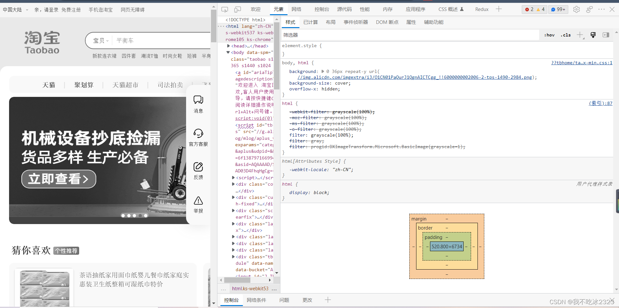The image size is (619, 308).
Task: Focus the Taobao search box with 平衡车
Action: click(162, 41)
